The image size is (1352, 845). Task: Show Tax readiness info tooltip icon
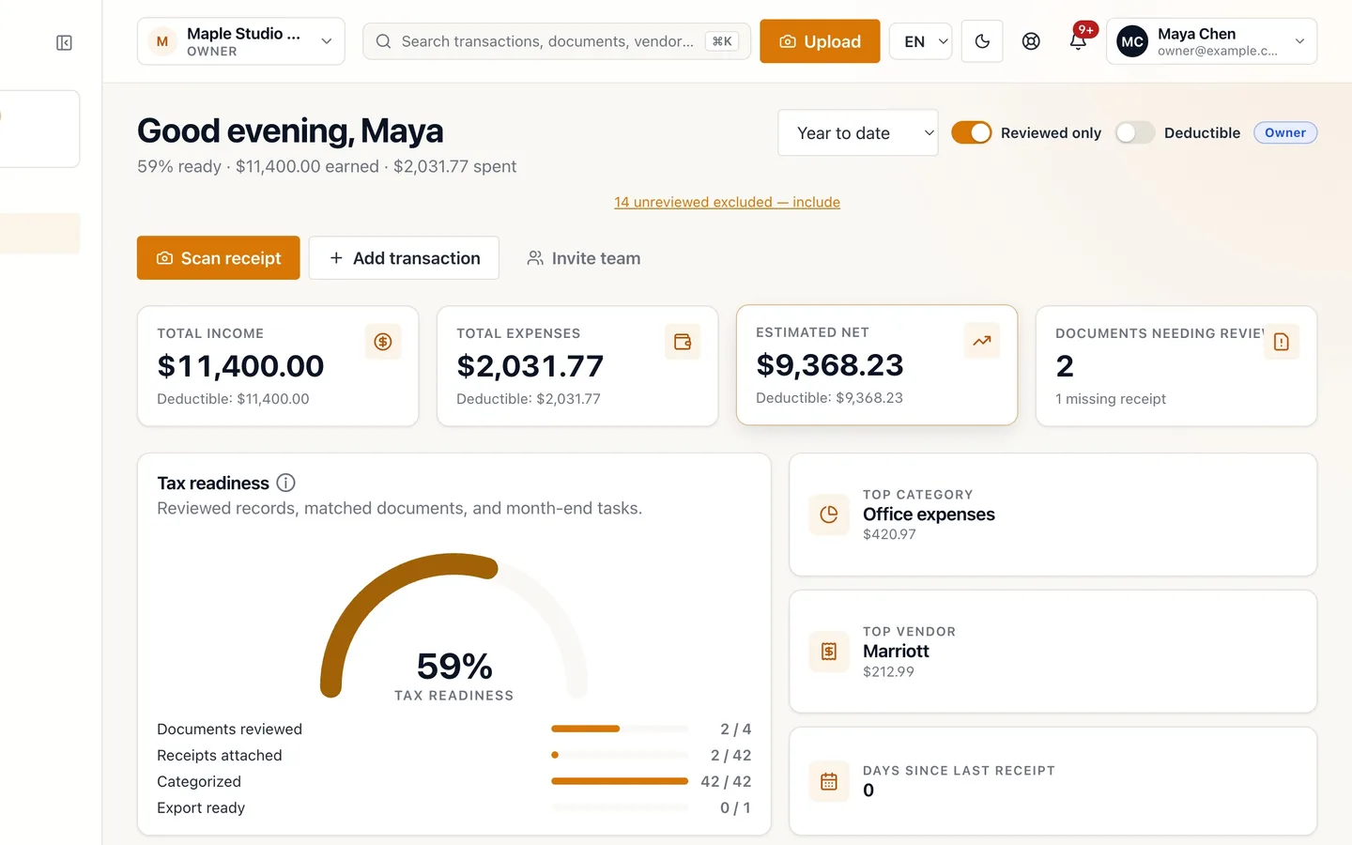(x=286, y=483)
